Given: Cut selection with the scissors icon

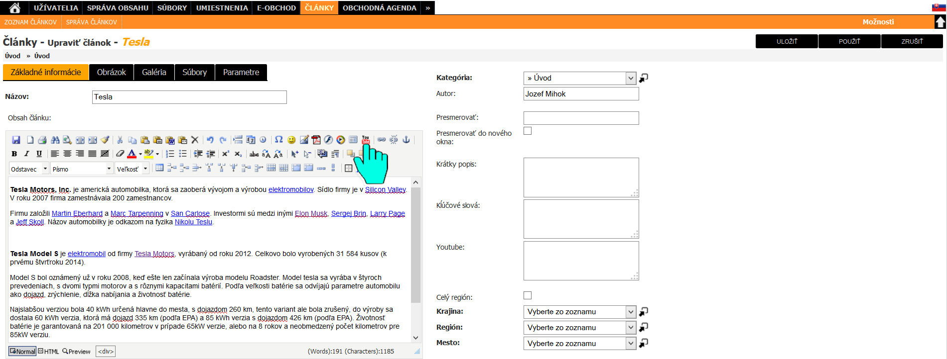Looking at the screenshot, I should pos(120,140).
